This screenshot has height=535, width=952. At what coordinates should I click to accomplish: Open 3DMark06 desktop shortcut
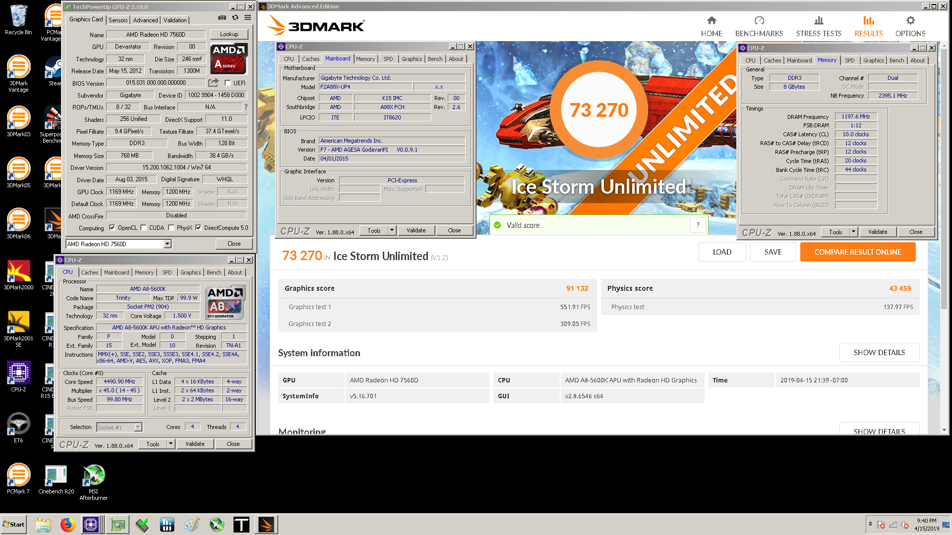pyautogui.click(x=18, y=223)
